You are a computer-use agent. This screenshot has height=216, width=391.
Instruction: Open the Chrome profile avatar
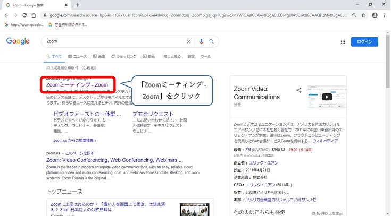tap(375, 15)
